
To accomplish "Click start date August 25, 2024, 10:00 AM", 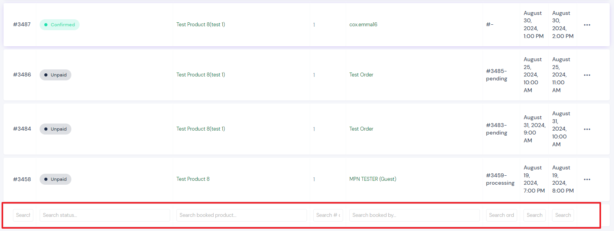I will (534, 75).
